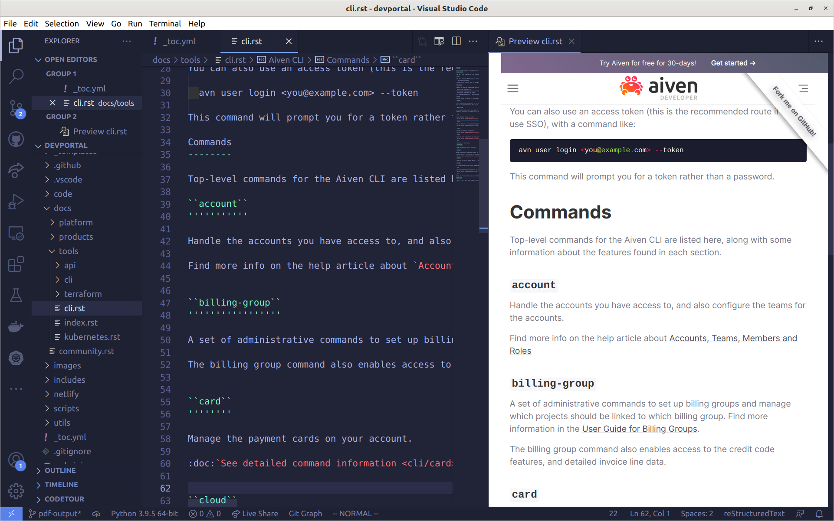
Task: Open the Live Share activity bar icon
Action: coord(16,170)
